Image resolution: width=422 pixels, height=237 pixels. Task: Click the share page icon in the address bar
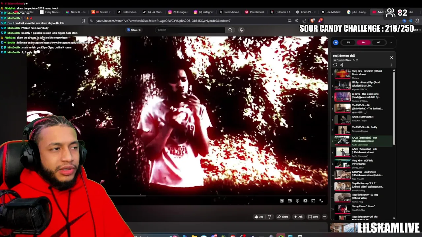point(304,21)
